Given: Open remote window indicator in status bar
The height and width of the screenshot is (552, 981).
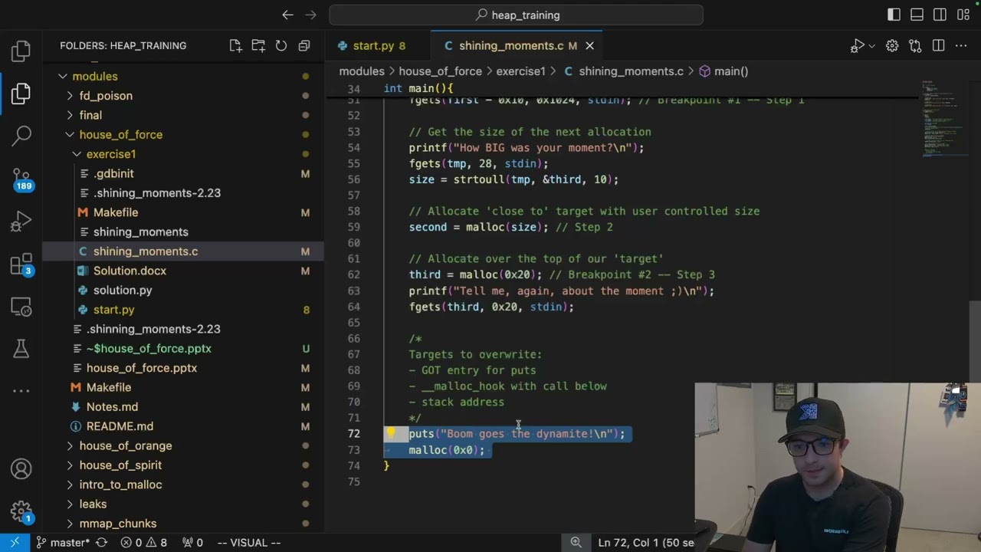Looking at the screenshot, I should (15, 543).
